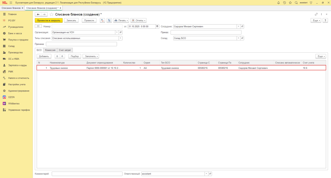Switch to the Комиссия tab
The image size is (331, 178).
[x=50, y=50]
